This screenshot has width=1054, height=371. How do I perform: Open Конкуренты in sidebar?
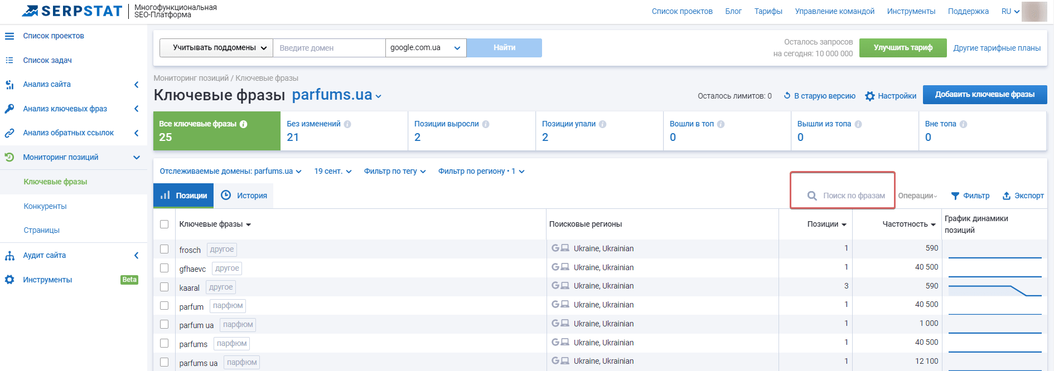pos(45,207)
